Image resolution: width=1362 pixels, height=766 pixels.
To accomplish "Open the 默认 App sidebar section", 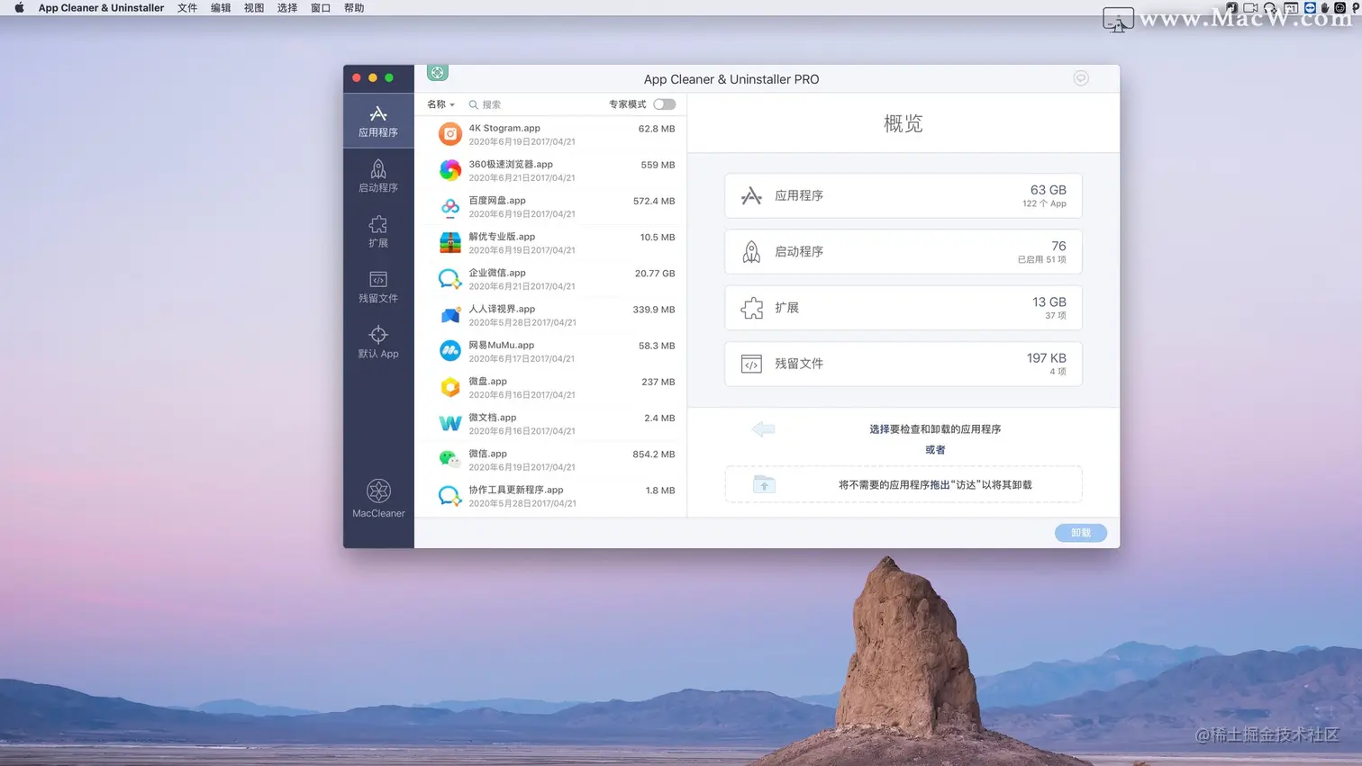I will 378,342.
